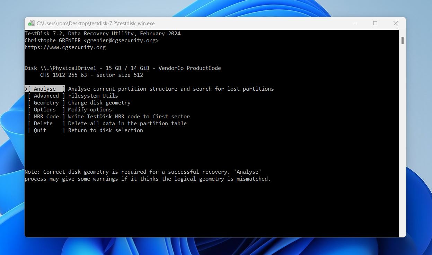Click the Windows desktop wallpaper background
Image resolution: width=432 pixels, height=255 pixels.
tap(215, 247)
